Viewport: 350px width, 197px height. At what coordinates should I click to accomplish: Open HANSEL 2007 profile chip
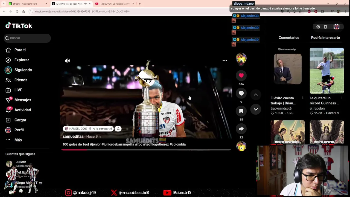[x=88, y=129]
